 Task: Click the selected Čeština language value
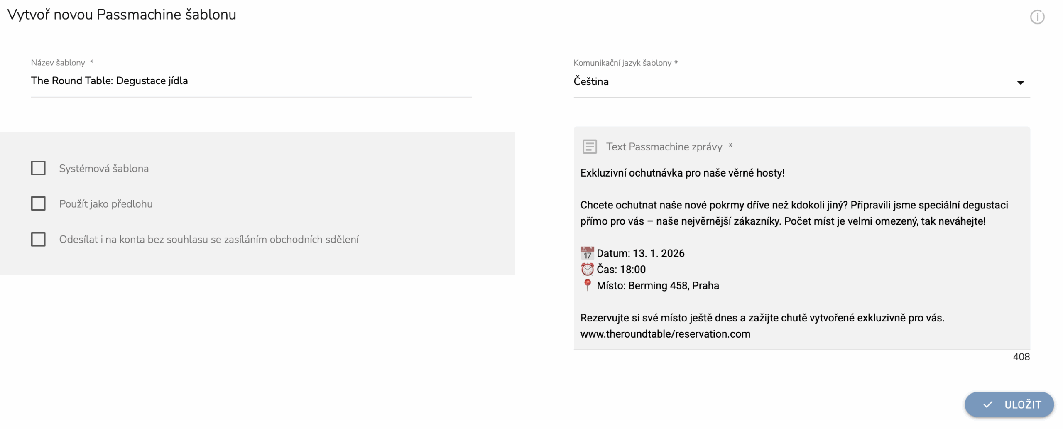coord(591,81)
